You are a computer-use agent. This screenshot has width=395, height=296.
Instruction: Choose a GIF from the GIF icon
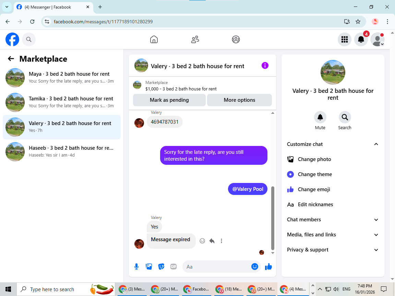173,267
